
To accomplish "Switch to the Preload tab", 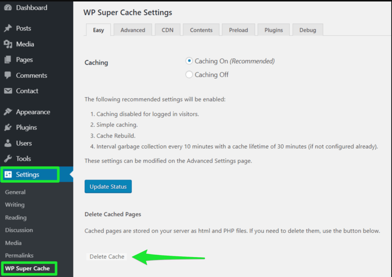I will 238,30.
